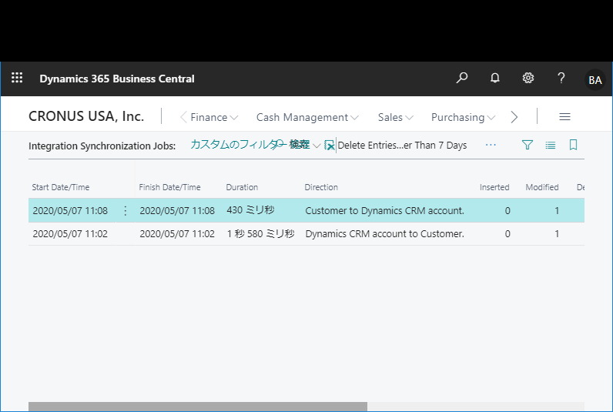
Task: Click the Delete Entries action icon
Action: [330, 146]
